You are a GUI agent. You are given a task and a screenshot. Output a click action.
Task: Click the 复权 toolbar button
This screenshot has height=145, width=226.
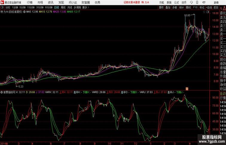(161, 7)
